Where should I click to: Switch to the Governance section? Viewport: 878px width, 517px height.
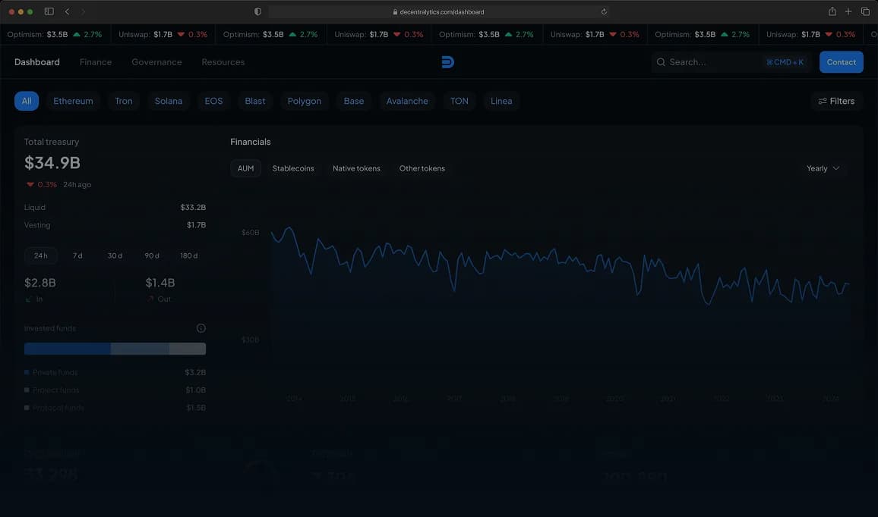point(156,61)
